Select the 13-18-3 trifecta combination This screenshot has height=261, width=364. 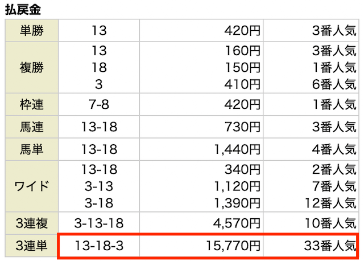(99, 246)
